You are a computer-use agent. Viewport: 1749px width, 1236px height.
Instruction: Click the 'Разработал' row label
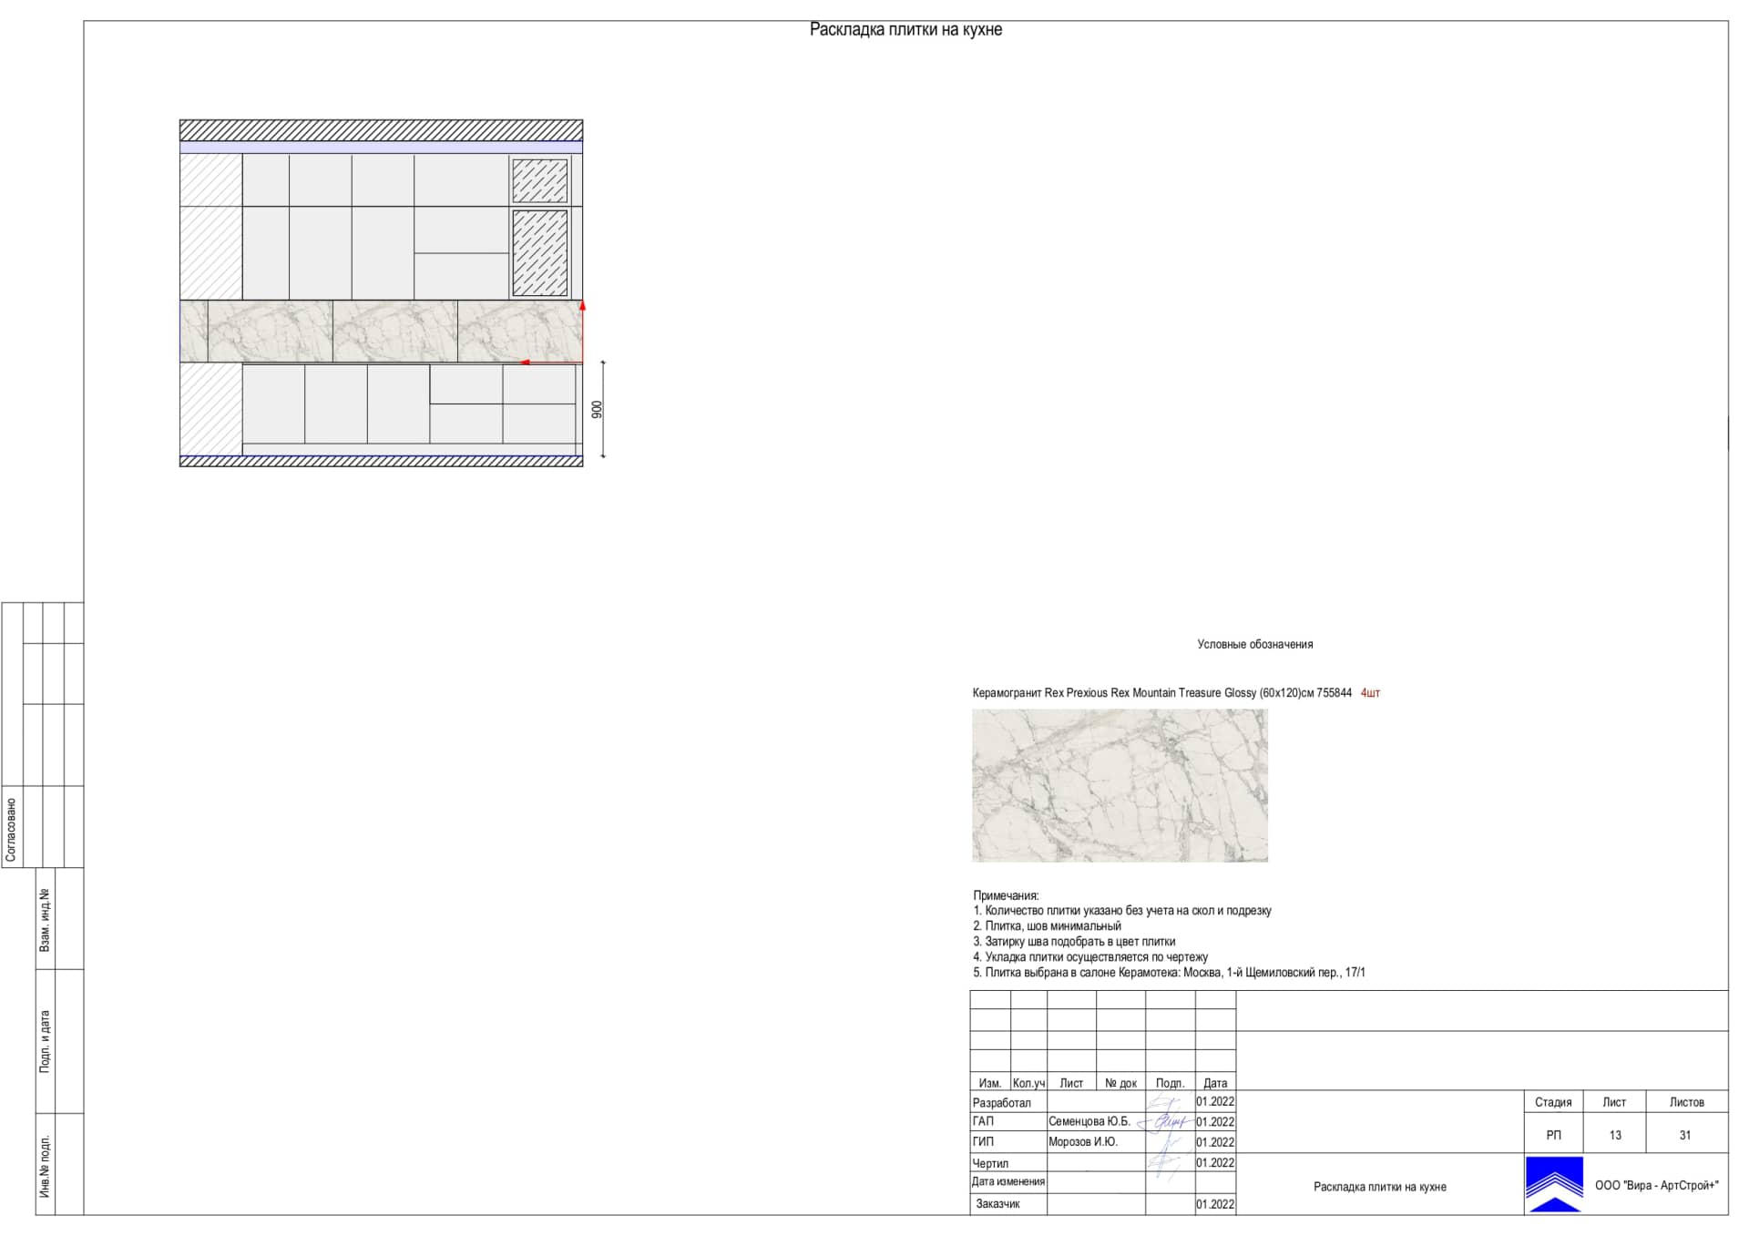tap(1002, 1103)
